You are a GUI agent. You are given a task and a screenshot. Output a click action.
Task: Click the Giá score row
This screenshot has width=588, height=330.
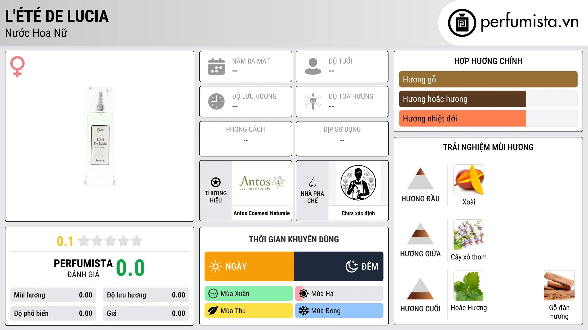click(146, 313)
